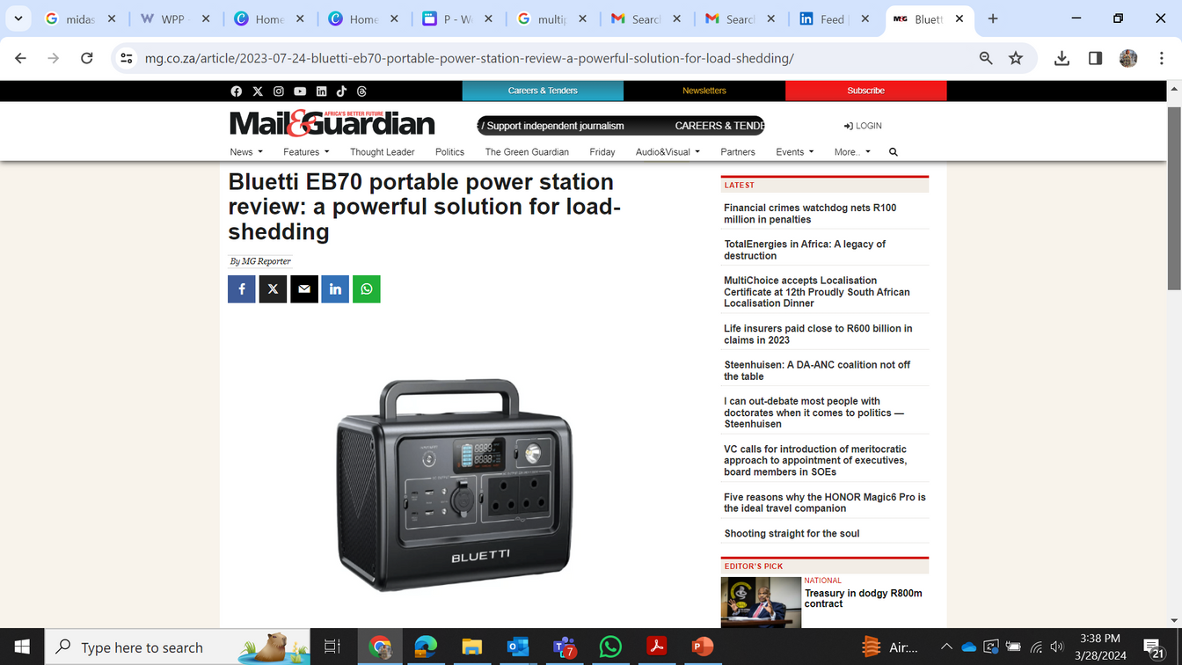Viewport: 1182px width, 665px height.
Task: Share article on WhatsApp button
Action: click(x=367, y=289)
